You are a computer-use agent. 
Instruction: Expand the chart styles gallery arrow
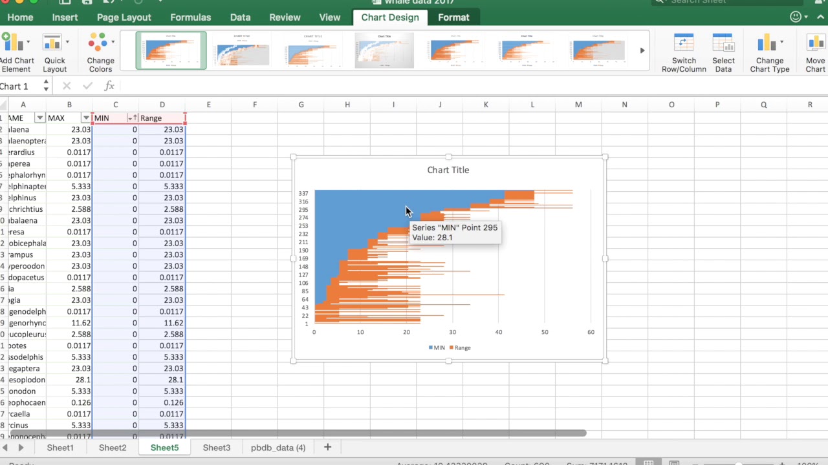click(x=642, y=50)
